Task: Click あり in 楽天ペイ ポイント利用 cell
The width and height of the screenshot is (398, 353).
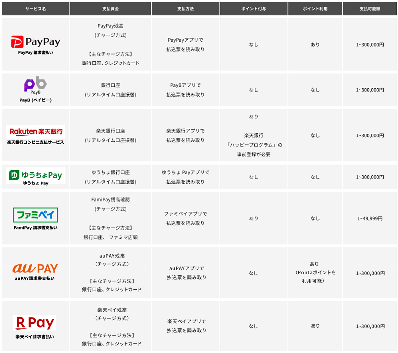Action: 315,326
